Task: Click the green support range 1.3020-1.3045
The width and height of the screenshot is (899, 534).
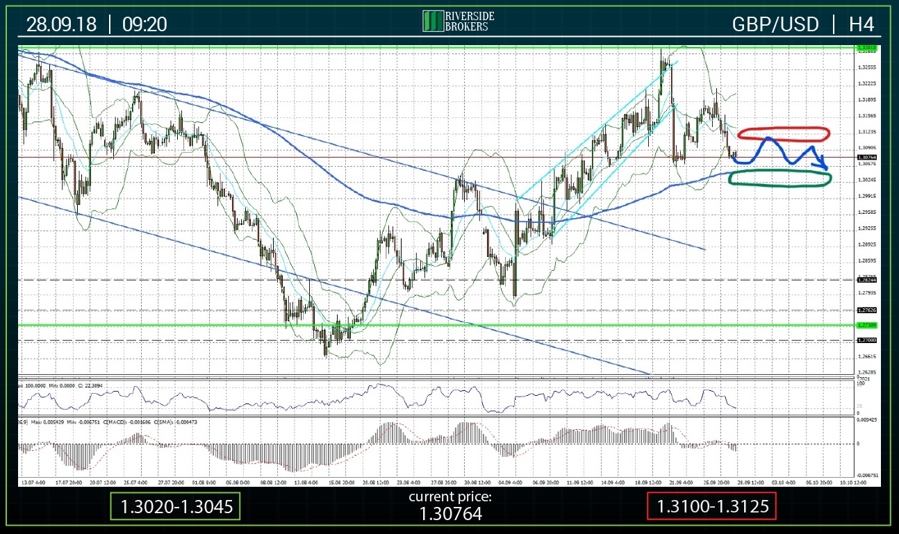Action: pyautogui.click(x=175, y=507)
